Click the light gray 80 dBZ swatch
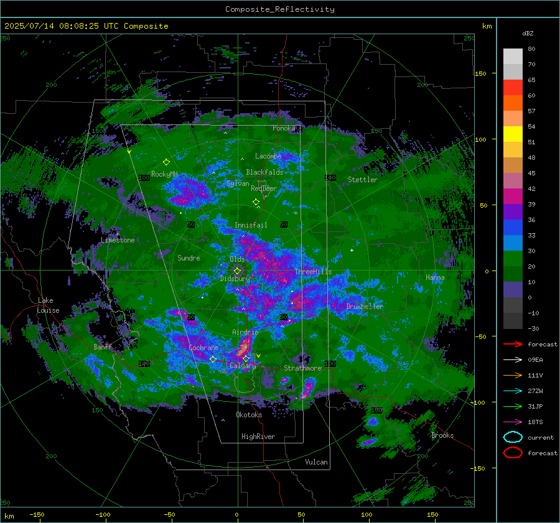Image resolution: width=560 pixels, height=523 pixels. [x=513, y=57]
